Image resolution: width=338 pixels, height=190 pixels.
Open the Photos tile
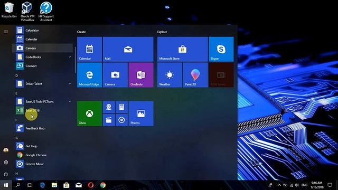141,113
